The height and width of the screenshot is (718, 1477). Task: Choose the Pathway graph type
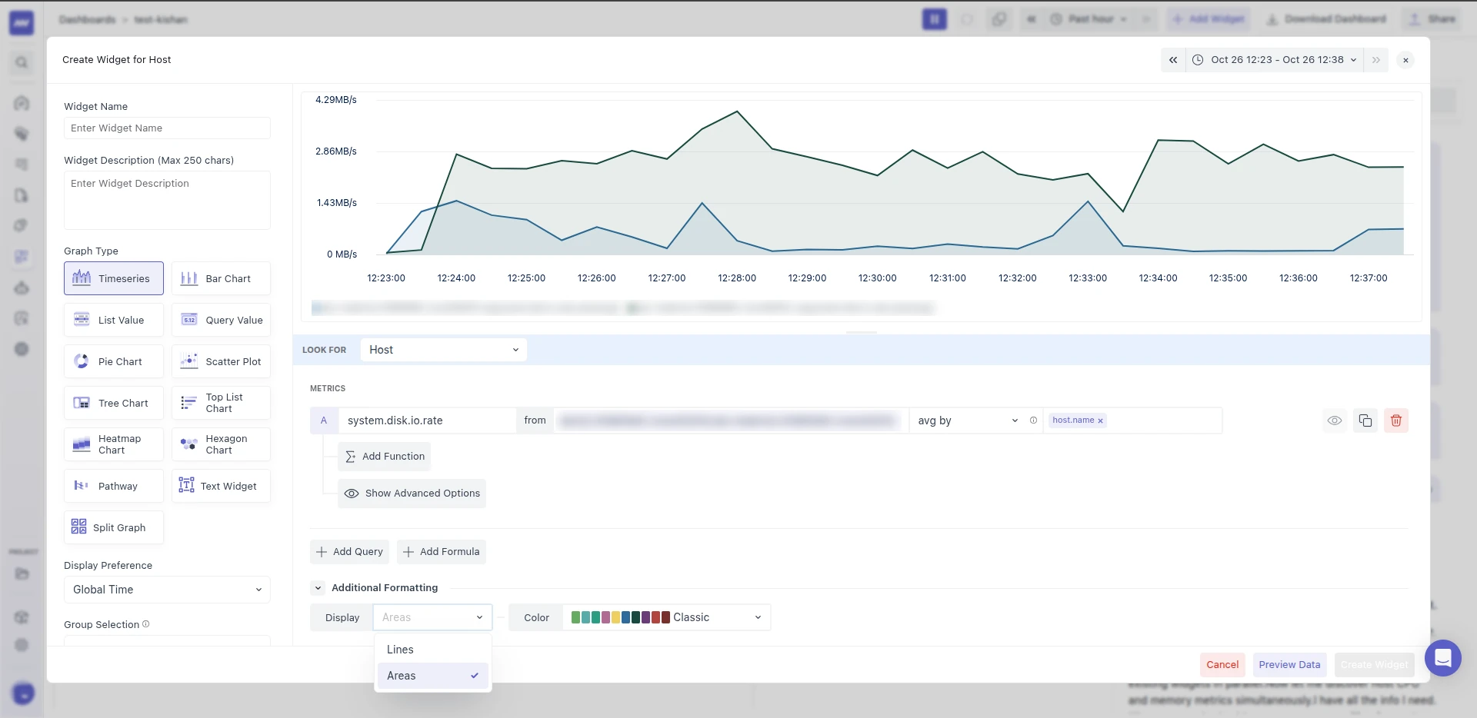coord(114,486)
